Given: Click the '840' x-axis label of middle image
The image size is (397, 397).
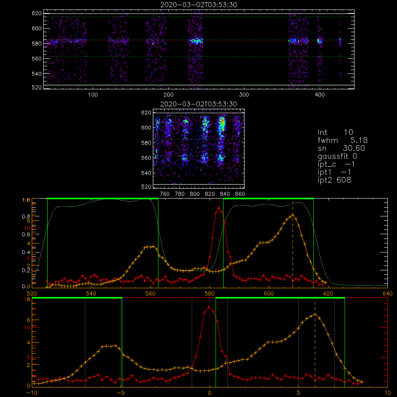Looking at the screenshot, I should [x=225, y=194].
